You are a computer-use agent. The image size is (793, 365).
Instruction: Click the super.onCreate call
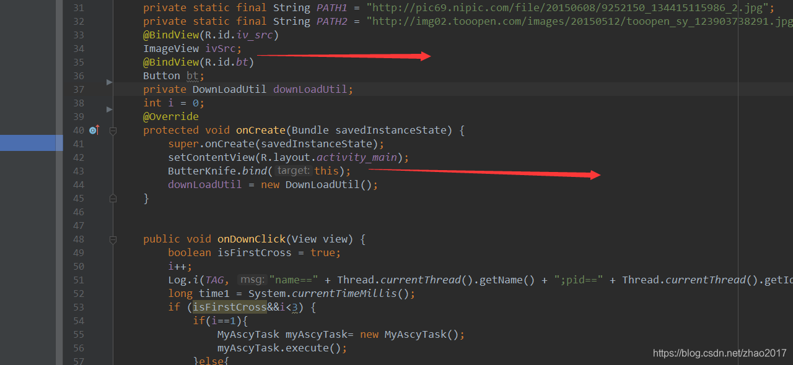click(x=276, y=144)
